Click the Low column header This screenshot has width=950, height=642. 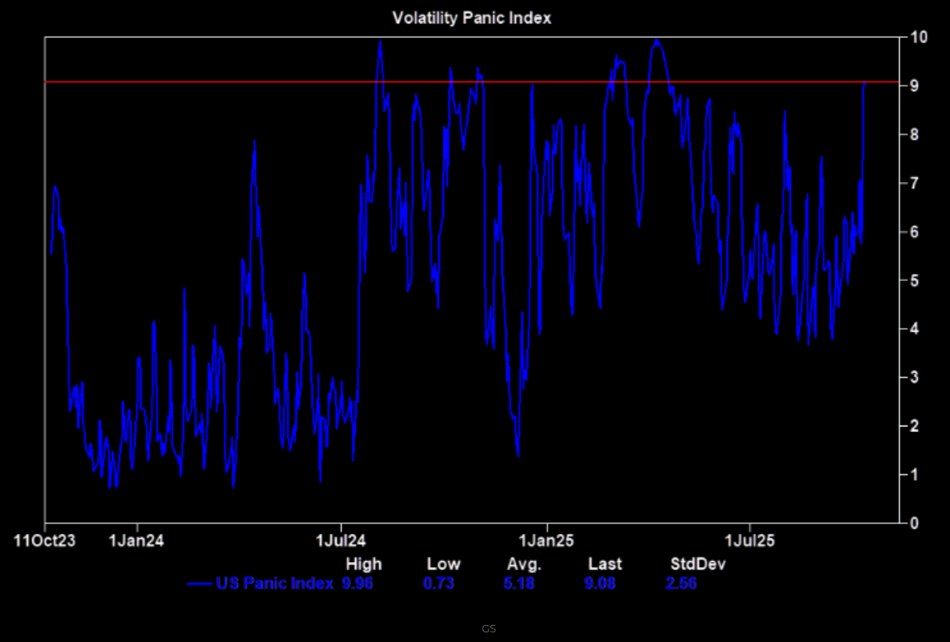[x=444, y=564]
